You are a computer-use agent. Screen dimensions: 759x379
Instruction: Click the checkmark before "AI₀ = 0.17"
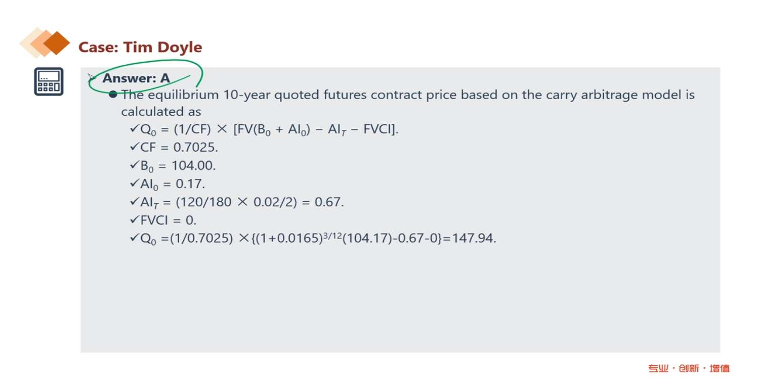point(134,183)
